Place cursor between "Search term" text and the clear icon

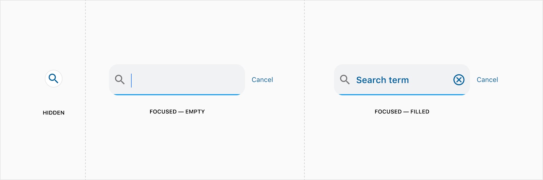pyautogui.click(x=431, y=80)
